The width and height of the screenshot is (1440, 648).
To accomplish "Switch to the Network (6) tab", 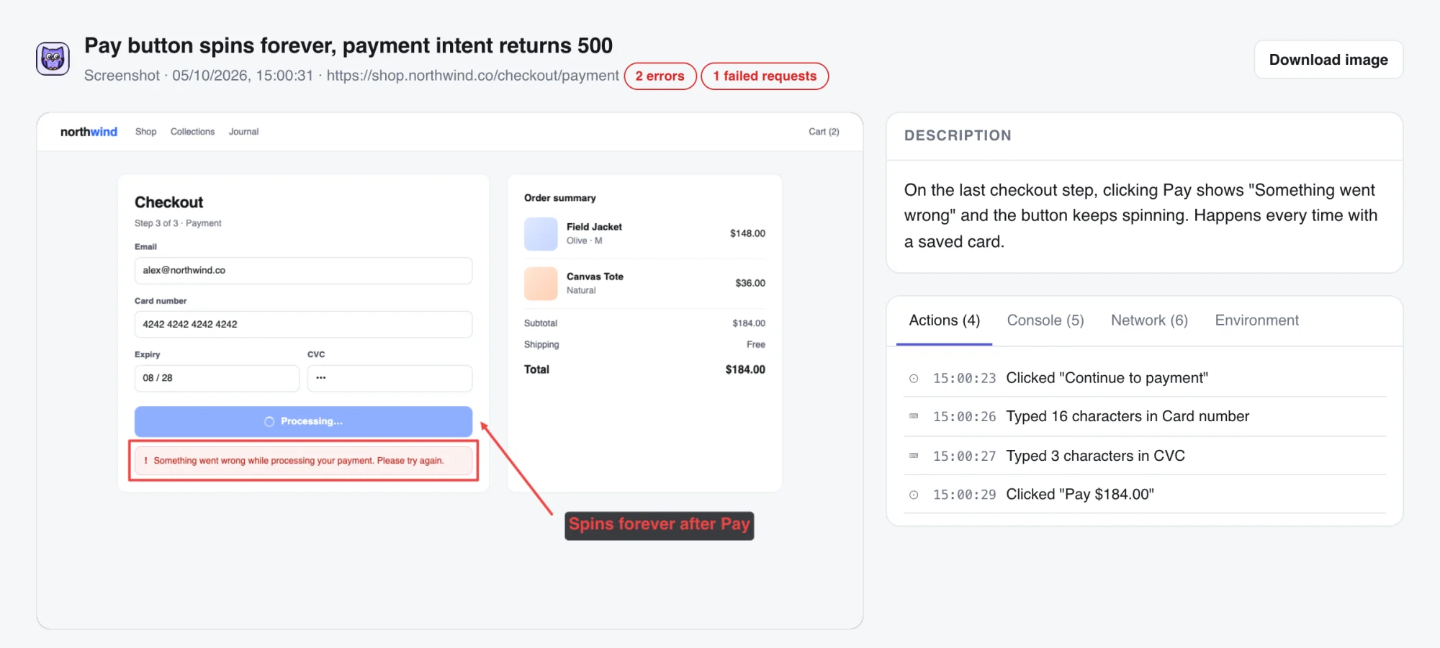I will click(x=1149, y=320).
